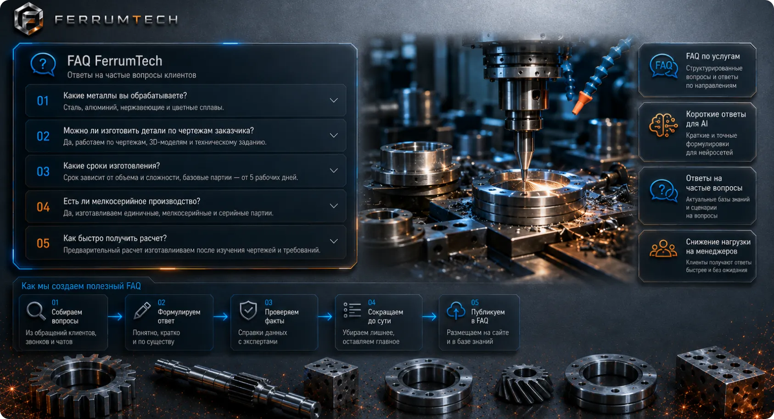The image size is (774, 419).
Task: Click step title "Собираем вопросы"
Action: pyautogui.click(x=67, y=316)
